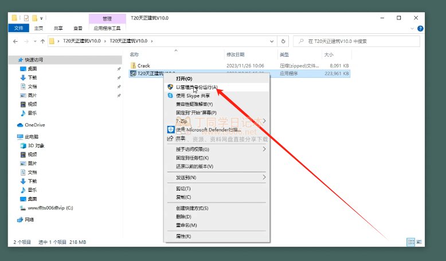446x261 pixels.
Task: Open the 文件 tab
Action: tap(18, 28)
